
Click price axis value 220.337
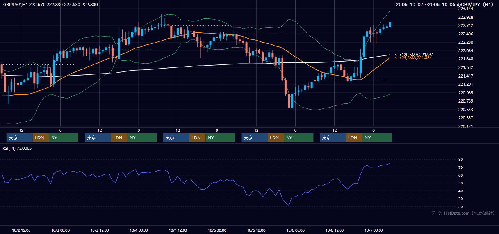tap(465, 118)
